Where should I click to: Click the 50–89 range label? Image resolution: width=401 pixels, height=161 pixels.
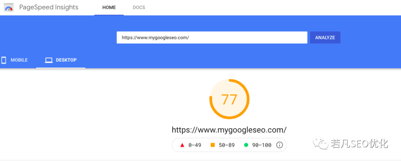coord(226,145)
